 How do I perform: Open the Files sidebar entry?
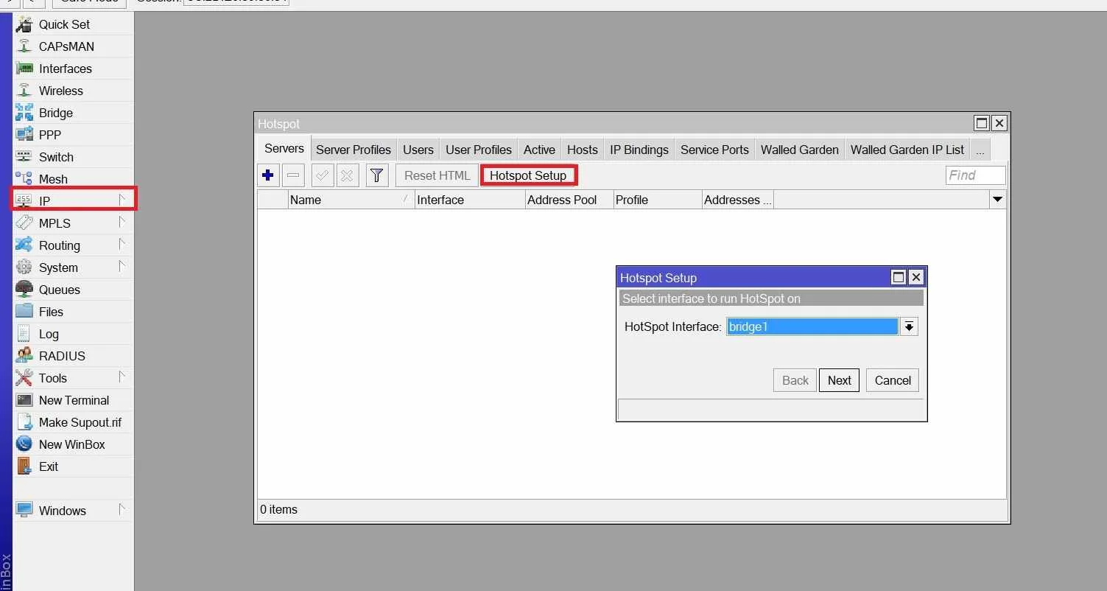pos(51,312)
